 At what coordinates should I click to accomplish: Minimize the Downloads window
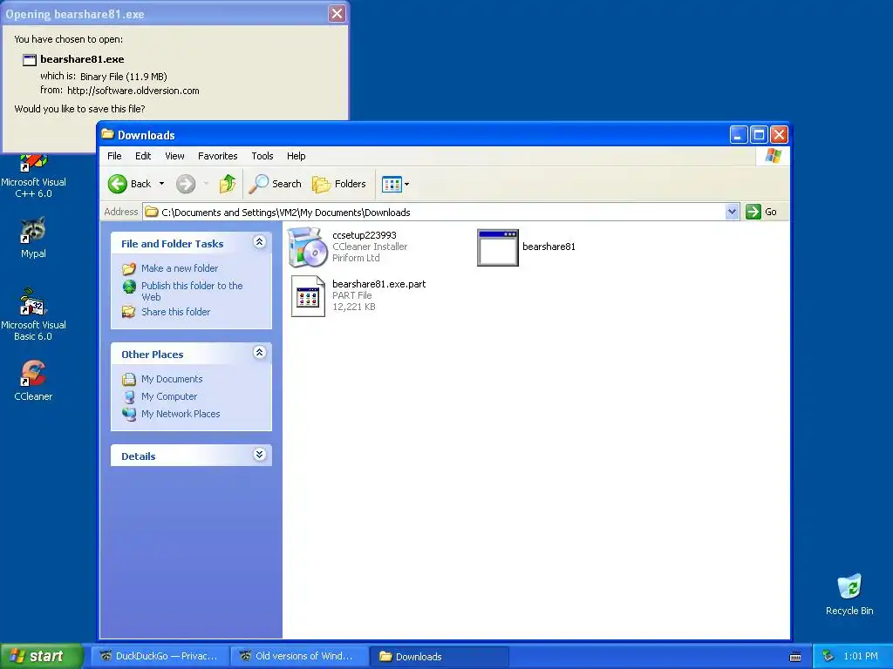tap(738, 135)
